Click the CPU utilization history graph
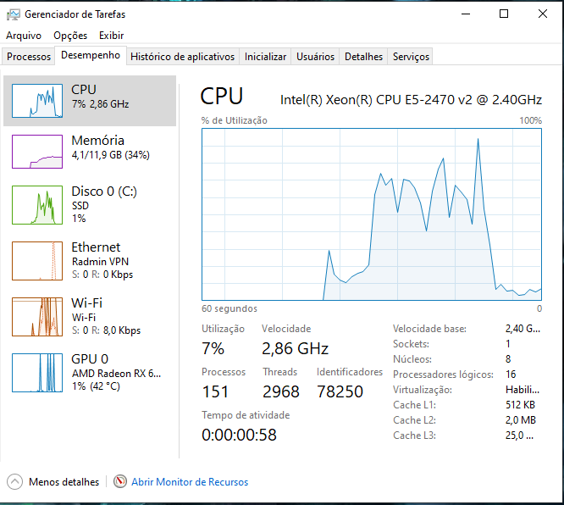Image resolution: width=564 pixels, height=505 pixels. (x=372, y=214)
